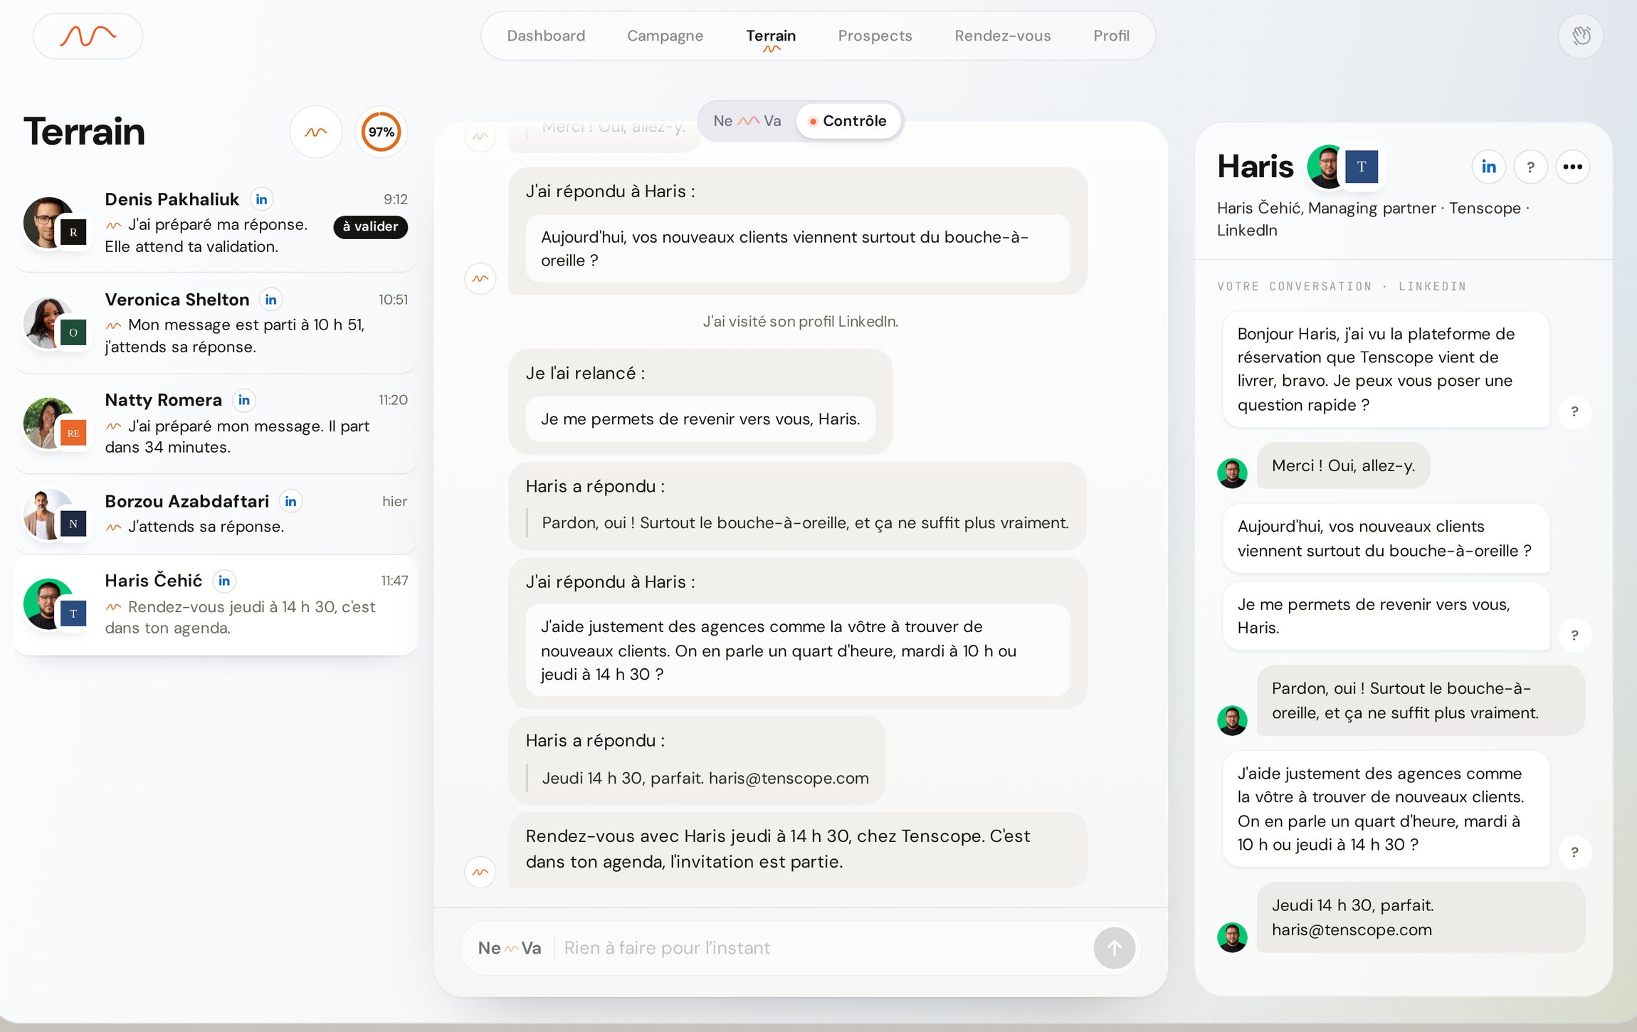Screen dimensions: 1637x1032
Task: Click the up-arrow send button
Action: click(x=1115, y=948)
